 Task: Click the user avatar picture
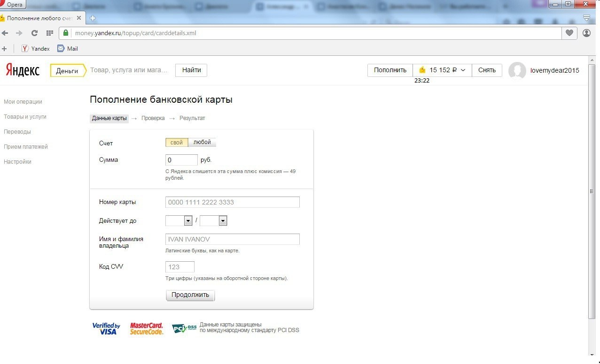click(x=517, y=70)
